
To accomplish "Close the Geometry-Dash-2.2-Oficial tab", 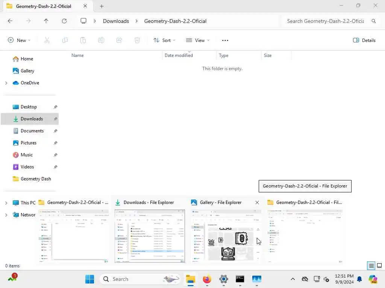I will [85, 6].
